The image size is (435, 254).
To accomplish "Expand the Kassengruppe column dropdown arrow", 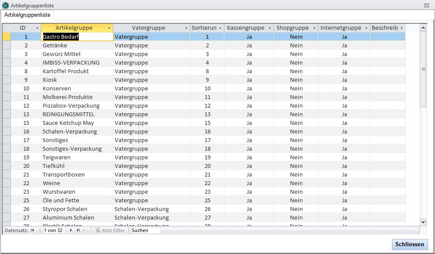I will coord(270,28).
